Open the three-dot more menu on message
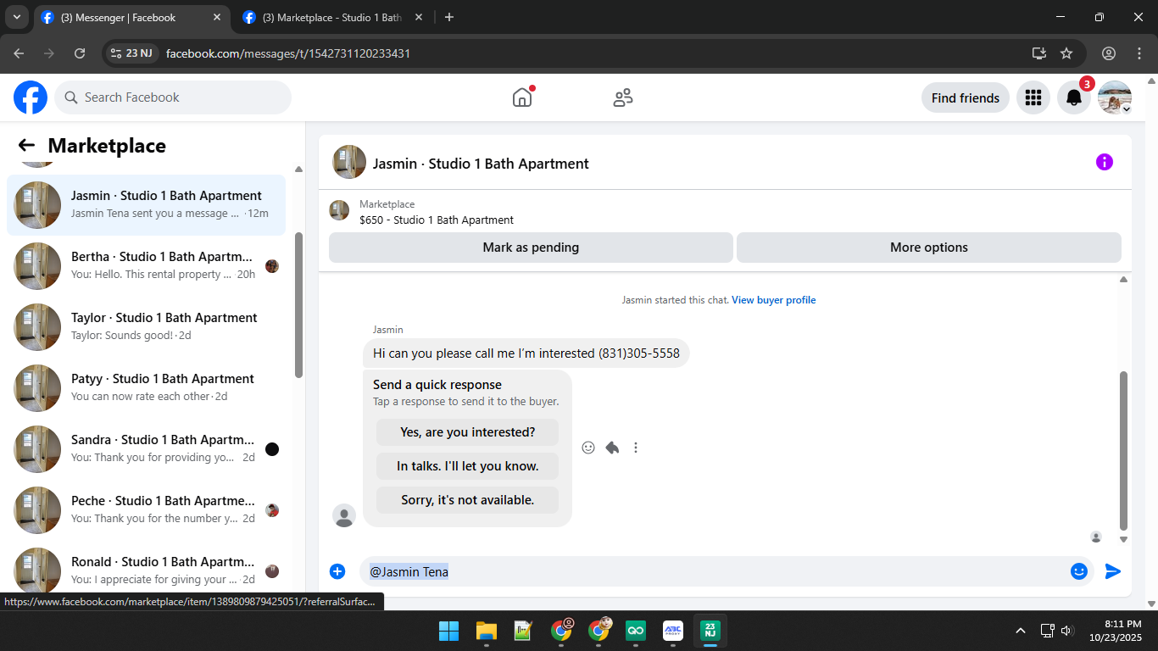The width and height of the screenshot is (1158, 651). click(636, 448)
